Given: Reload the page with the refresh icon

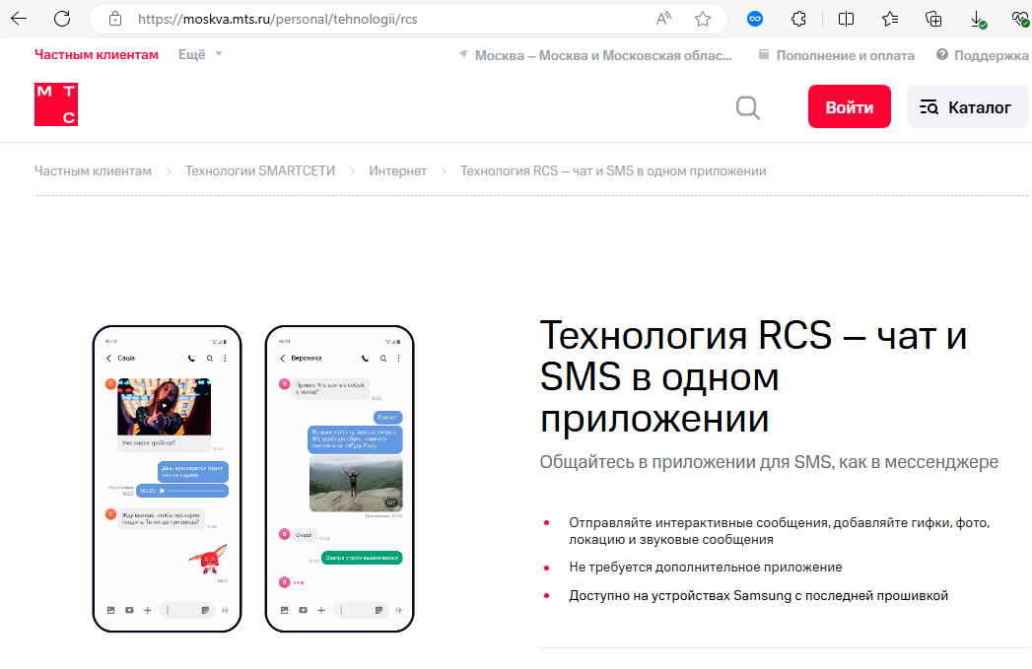Looking at the screenshot, I should tap(62, 19).
